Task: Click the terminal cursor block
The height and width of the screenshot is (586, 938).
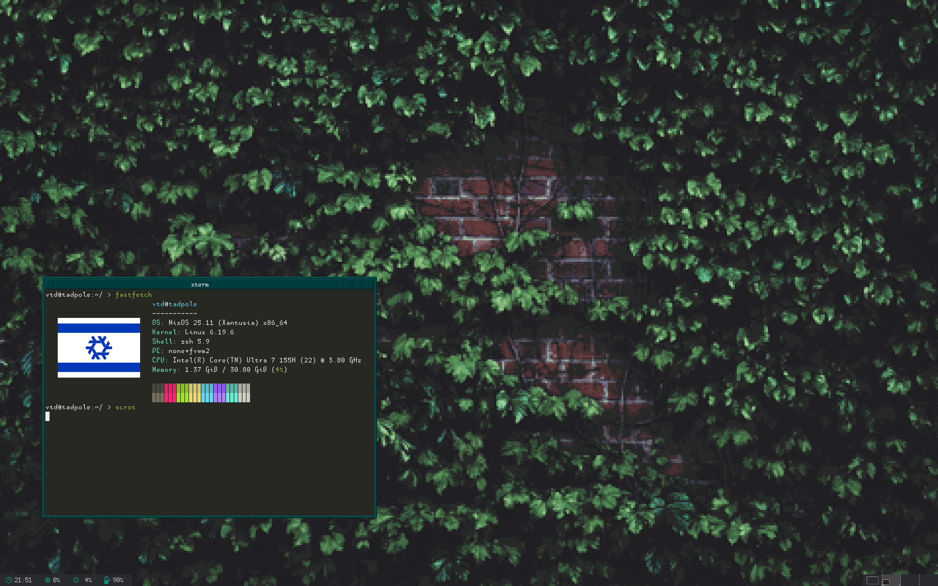Action: (47, 416)
